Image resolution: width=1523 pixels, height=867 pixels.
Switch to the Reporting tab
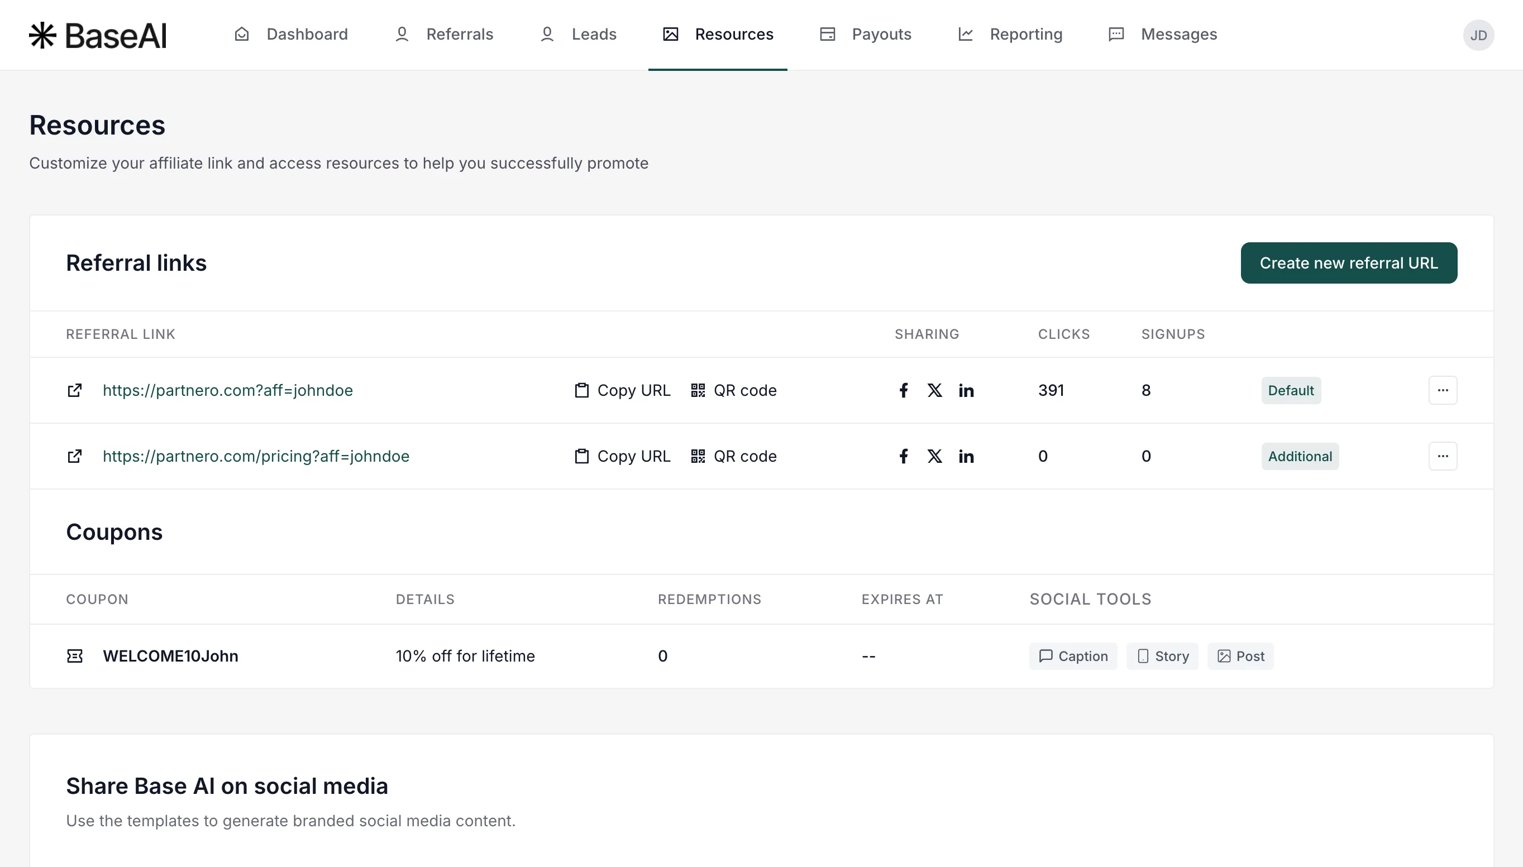[x=1010, y=35]
